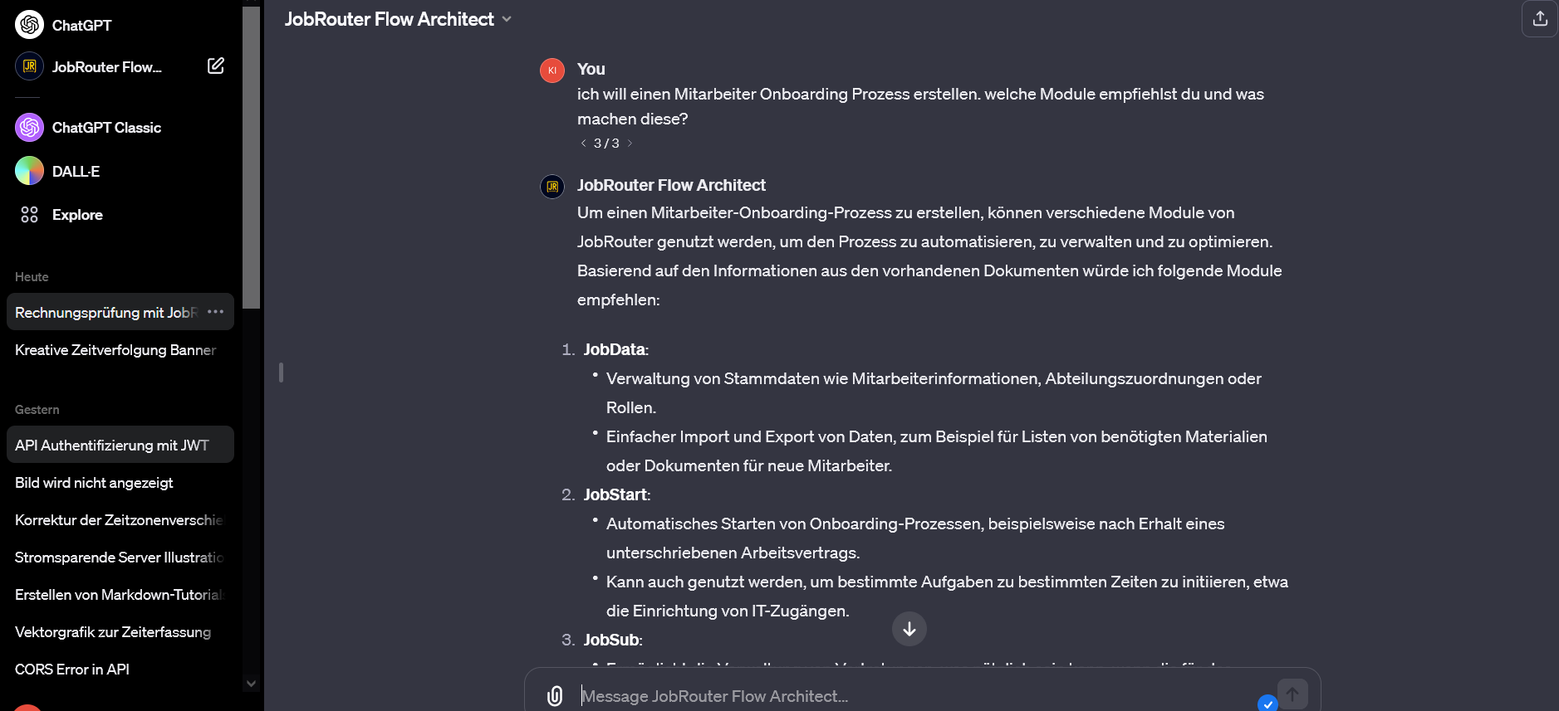Click the share chat icon
This screenshot has width=1559, height=711.
[x=1540, y=18]
